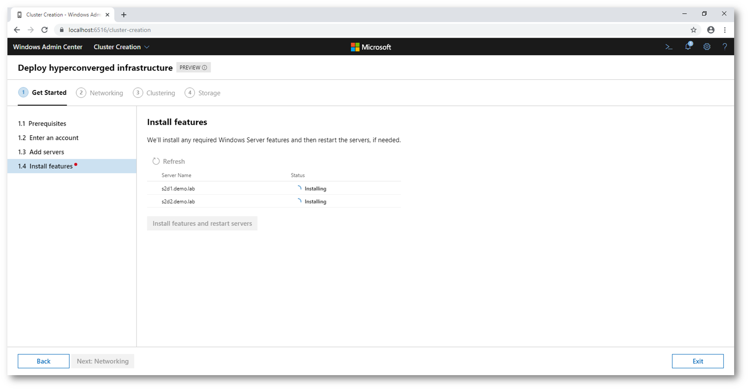Open the settings gear
Image resolution: width=749 pixels, height=390 pixels.
[707, 47]
